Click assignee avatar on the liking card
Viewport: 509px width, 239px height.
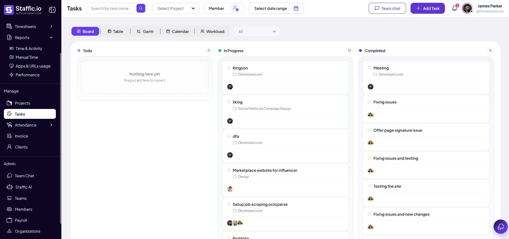(230, 121)
